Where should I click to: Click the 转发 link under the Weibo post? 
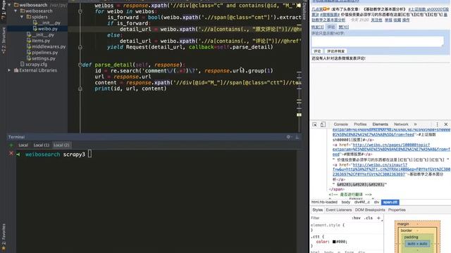(317, 27)
